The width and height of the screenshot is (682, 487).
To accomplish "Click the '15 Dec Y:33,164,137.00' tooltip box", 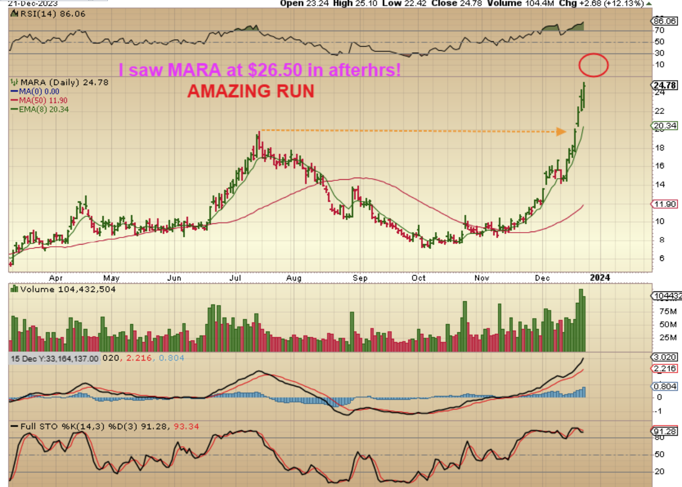I will tap(55, 358).
